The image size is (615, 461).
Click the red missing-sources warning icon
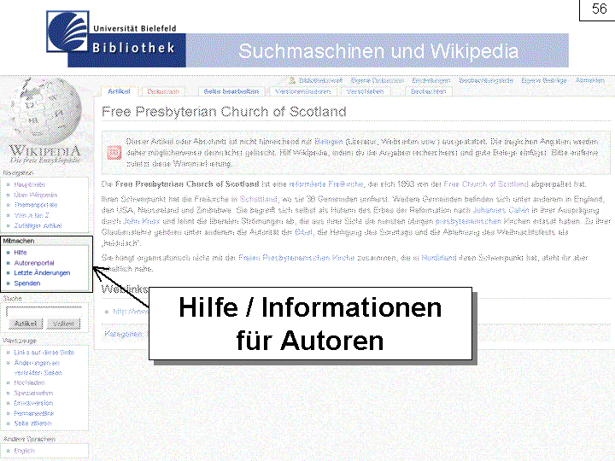(114, 153)
